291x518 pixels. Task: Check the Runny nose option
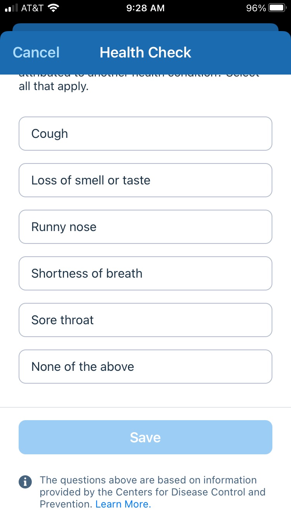(145, 227)
